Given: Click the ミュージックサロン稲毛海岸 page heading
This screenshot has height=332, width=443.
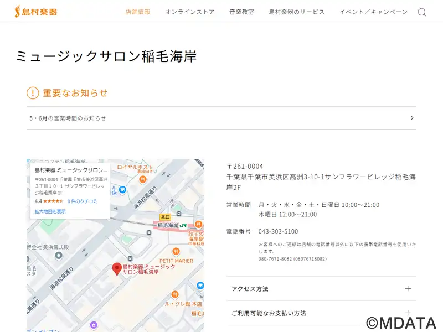Looking at the screenshot, I should (106, 56).
